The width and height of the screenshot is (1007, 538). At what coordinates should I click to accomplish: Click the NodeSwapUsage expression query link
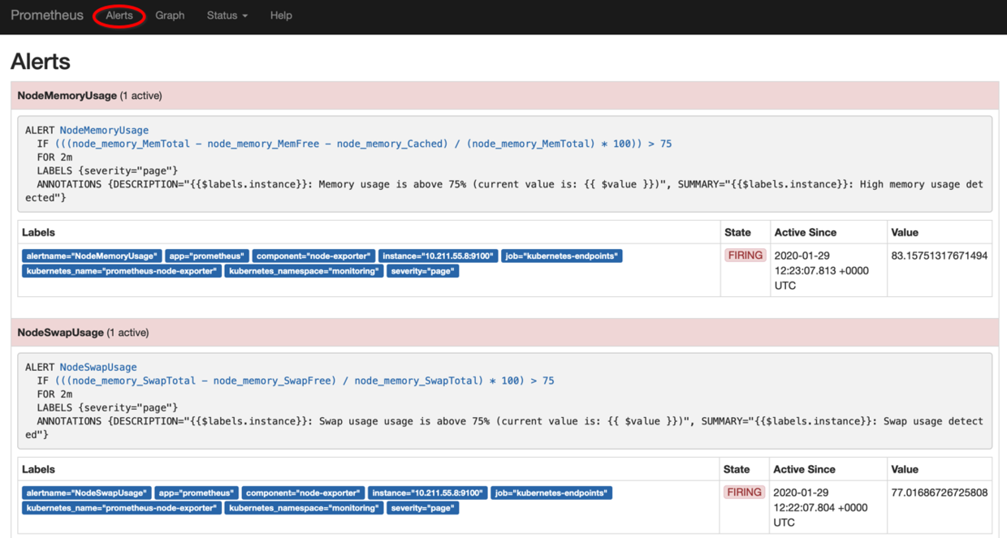click(305, 381)
